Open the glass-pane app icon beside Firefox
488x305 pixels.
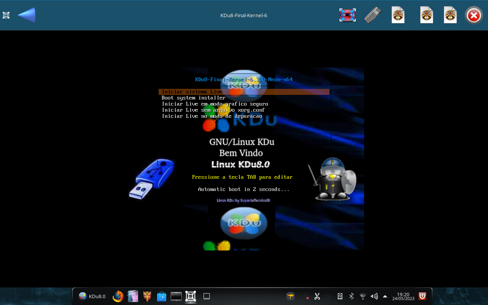tap(133, 296)
